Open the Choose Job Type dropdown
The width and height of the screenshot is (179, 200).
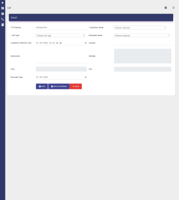coord(60,36)
